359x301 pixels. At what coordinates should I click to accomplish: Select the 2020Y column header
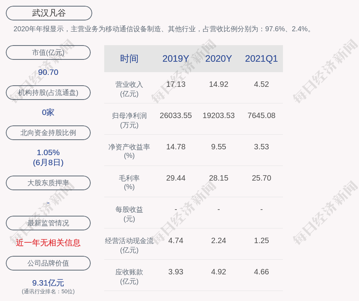[x=218, y=59]
